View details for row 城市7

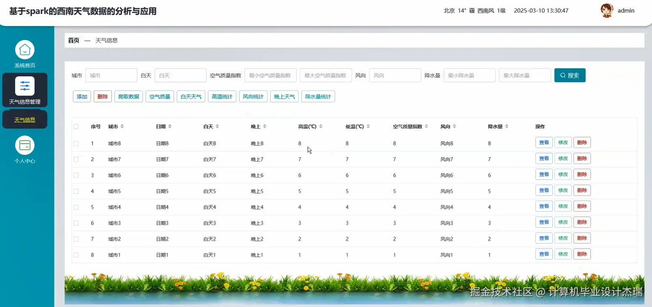point(544,159)
